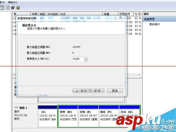Click the refresh toolbar icon
The height and width of the screenshot is (132, 176).
(x=8, y=8)
